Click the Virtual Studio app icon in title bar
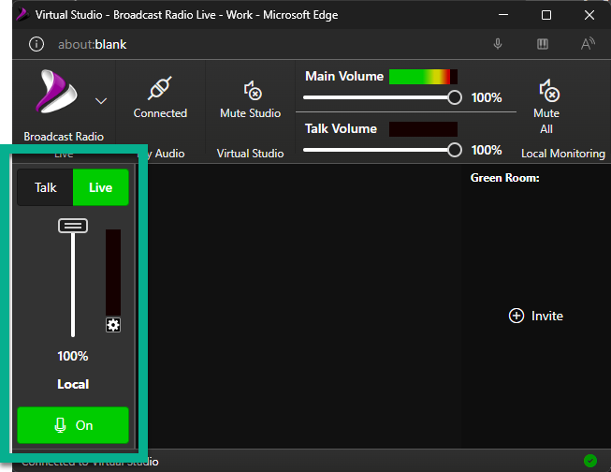The height and width of the screenshot is (472, 611). pyautogui.click(x=22, y=15)
